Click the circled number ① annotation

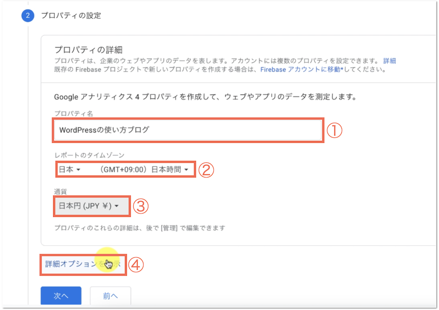pos(334,130)
